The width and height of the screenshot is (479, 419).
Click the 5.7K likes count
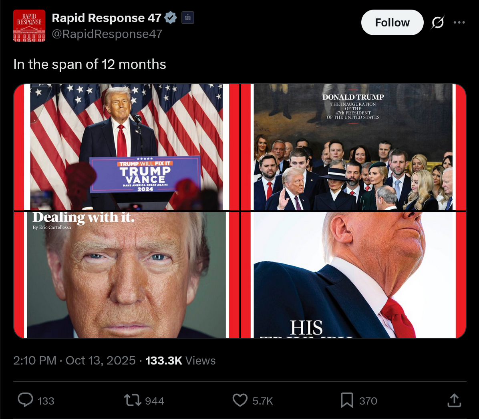263,401
